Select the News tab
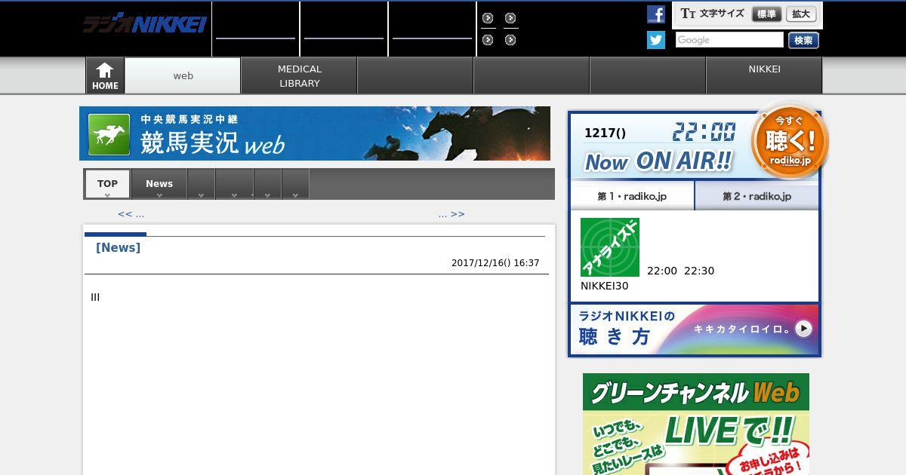The image size is (906, 475). (159, 184)
